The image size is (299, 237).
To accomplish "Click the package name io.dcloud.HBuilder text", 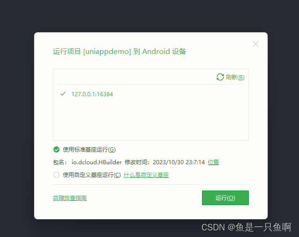I will [97, 162].
